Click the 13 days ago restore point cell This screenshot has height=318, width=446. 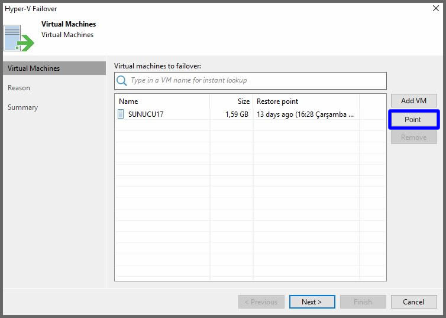tap(305, 114)
